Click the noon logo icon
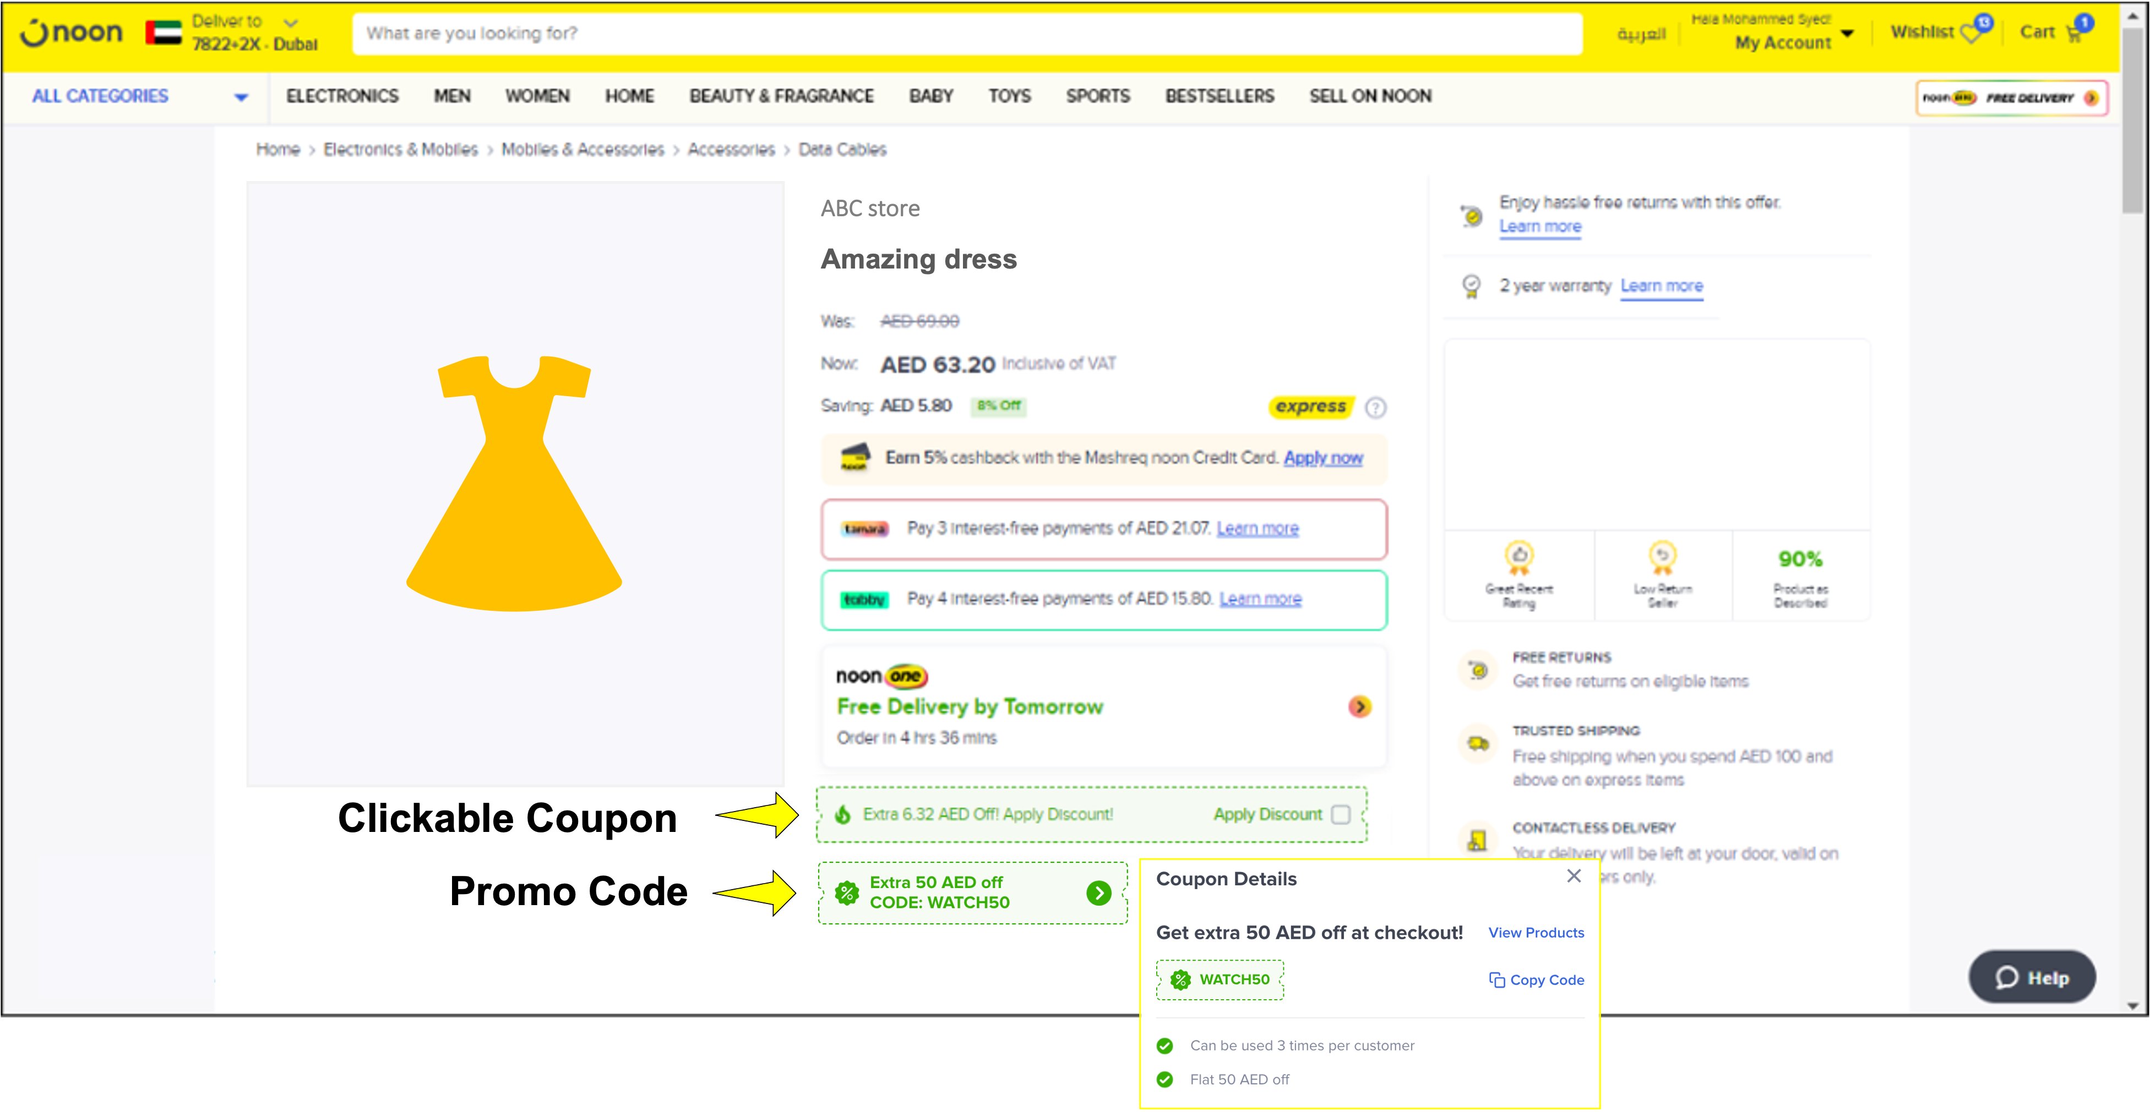The image size is (2150, 1112). [x=74, y=31]
